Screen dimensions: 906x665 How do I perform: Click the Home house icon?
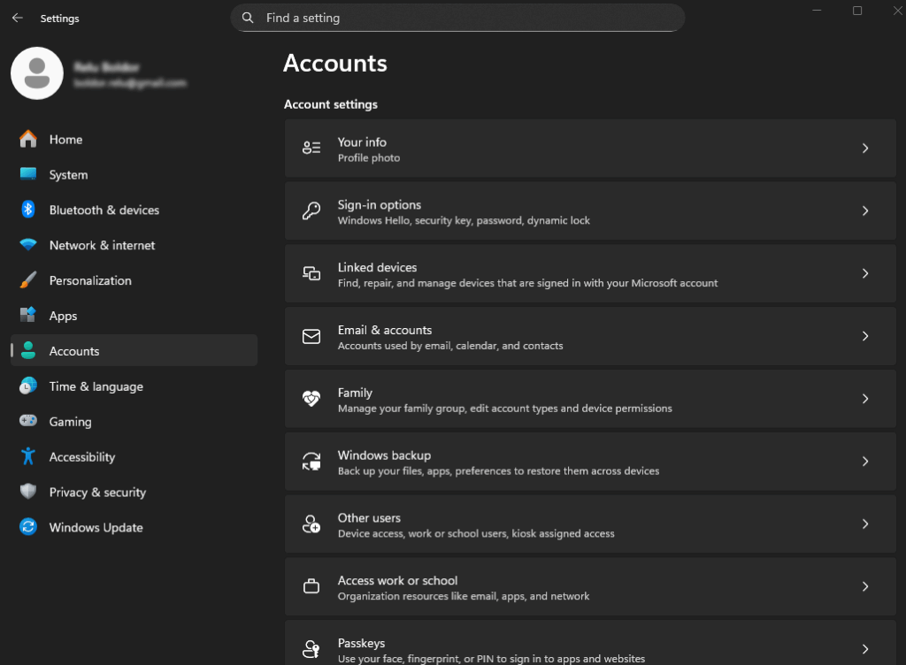[x=27, y=139]
